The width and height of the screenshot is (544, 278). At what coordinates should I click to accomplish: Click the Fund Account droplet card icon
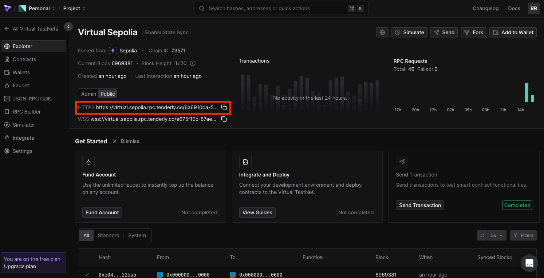pyautogui.click(x=88, y=162)
